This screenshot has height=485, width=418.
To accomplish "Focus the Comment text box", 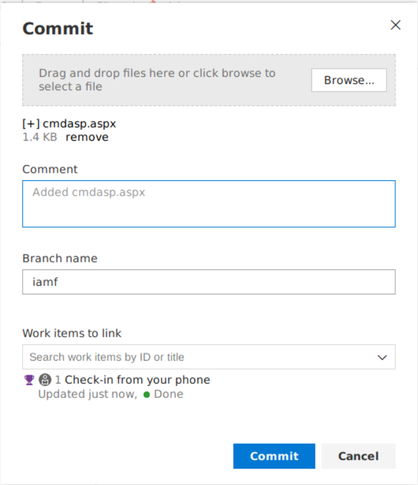I will coord(209,204).
